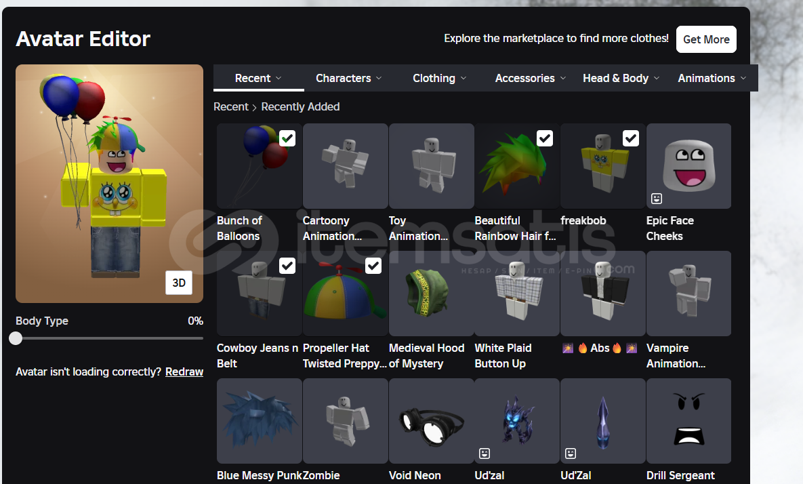Open the Animations tab

[x=712, y=79]
